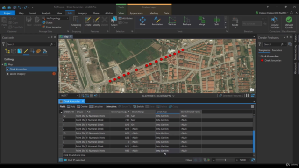Close the Map view tab
The image size is (299, 168).
tap(71, 36)
